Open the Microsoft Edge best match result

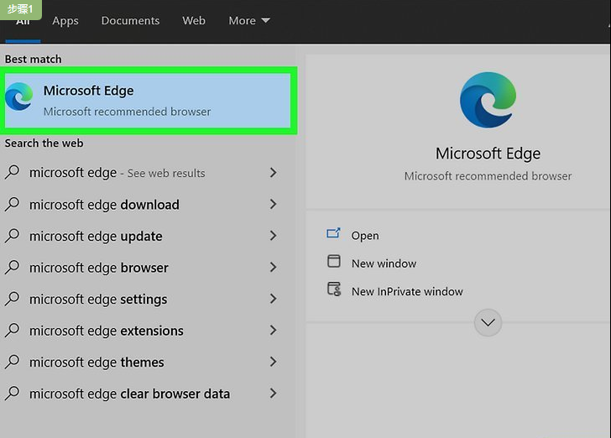[x=148, y=101]
